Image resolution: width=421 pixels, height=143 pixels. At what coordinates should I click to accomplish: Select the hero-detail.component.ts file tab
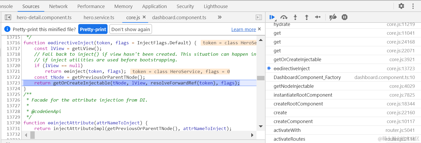pyautogui.click(x=44, y=17)
